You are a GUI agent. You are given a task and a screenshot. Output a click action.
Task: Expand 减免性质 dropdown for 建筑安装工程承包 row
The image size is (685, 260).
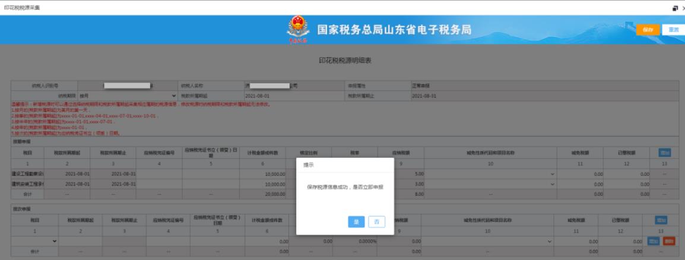point(553,184)
